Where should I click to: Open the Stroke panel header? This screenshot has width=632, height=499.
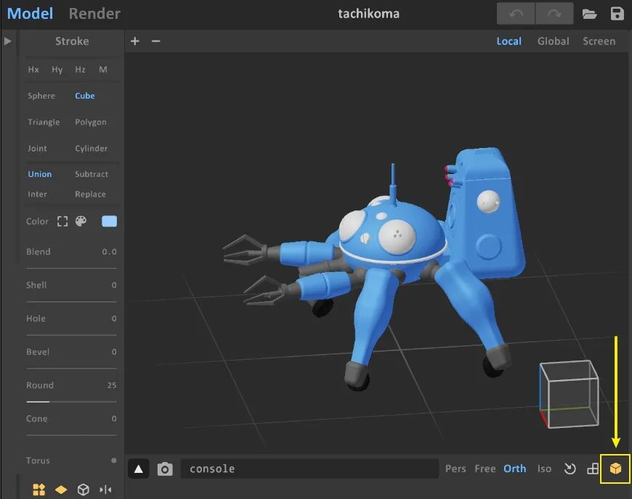(x=72, y=41)
